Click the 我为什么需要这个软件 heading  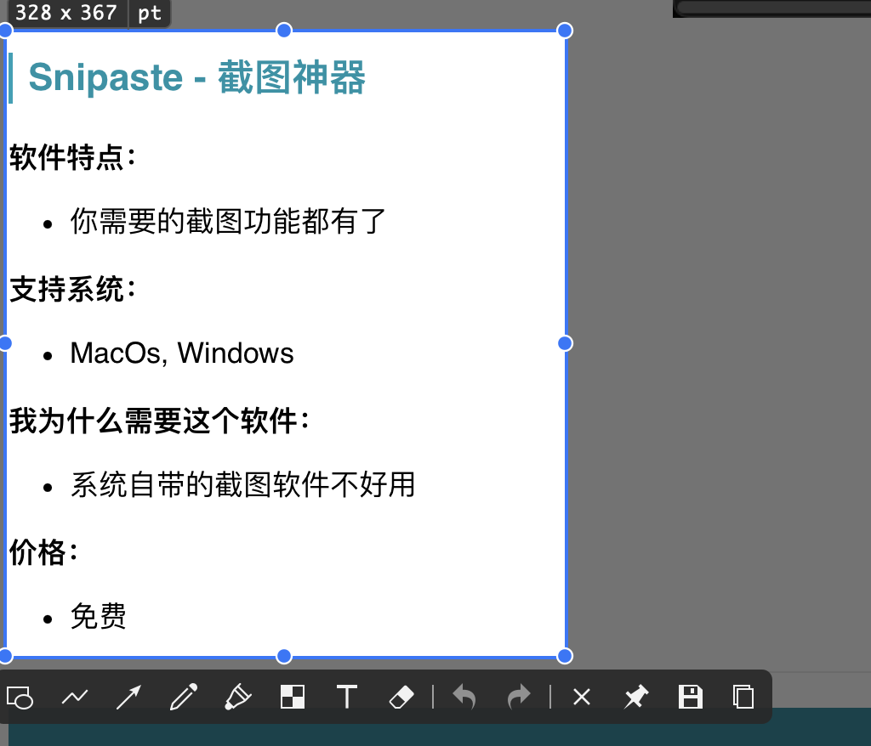pos(159,421)
